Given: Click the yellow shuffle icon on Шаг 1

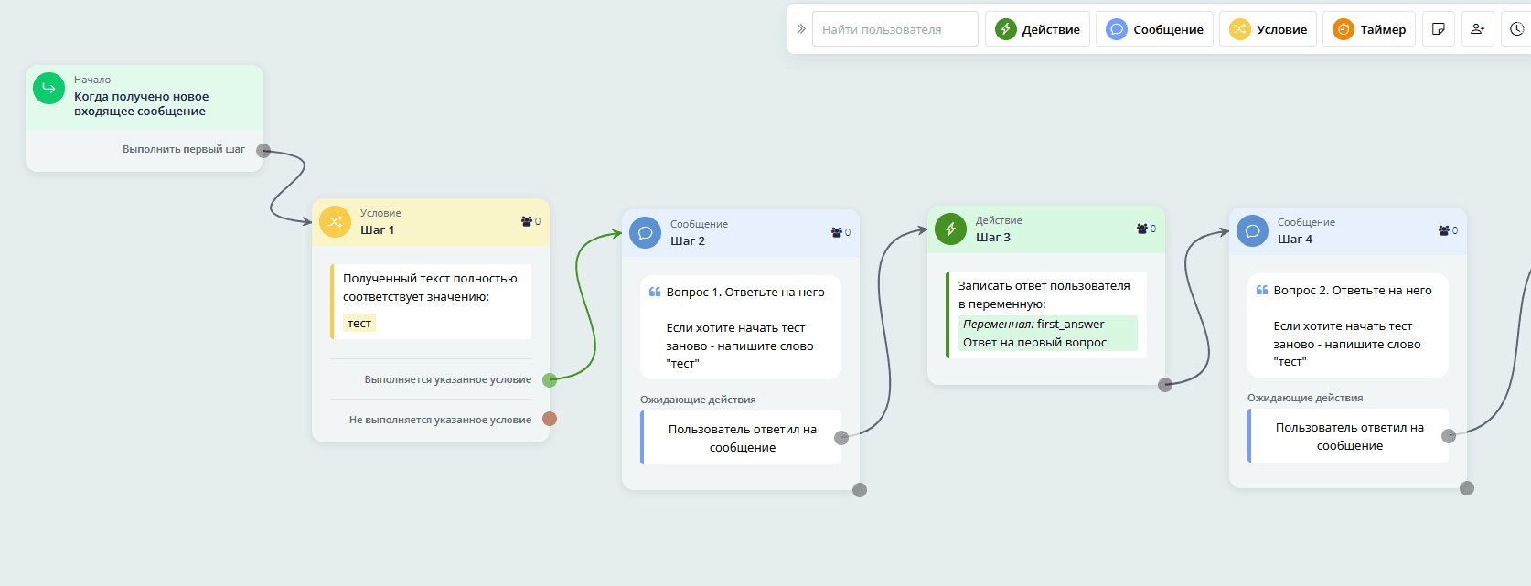Looking at the screenshot, I should pyautogui.click(x=335, y=221).
